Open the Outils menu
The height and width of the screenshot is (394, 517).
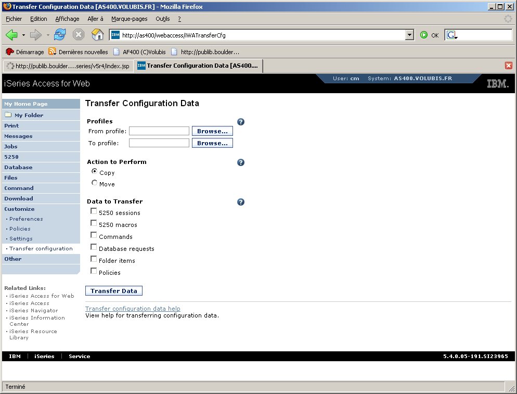(163, 19)
